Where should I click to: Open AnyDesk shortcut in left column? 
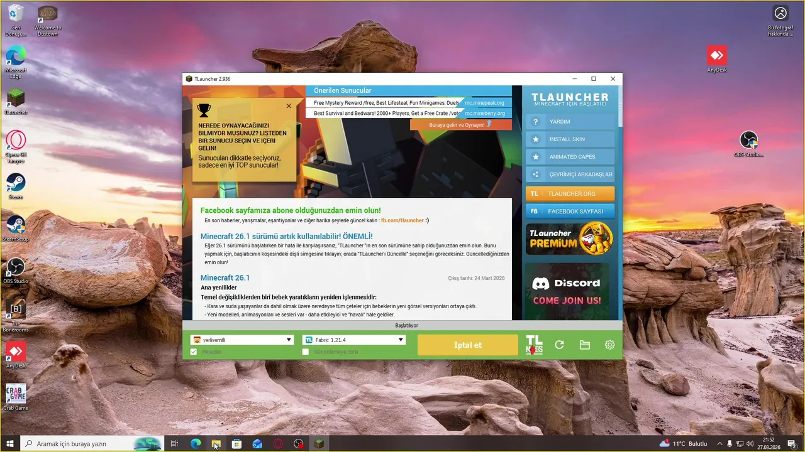coord(16,355)
